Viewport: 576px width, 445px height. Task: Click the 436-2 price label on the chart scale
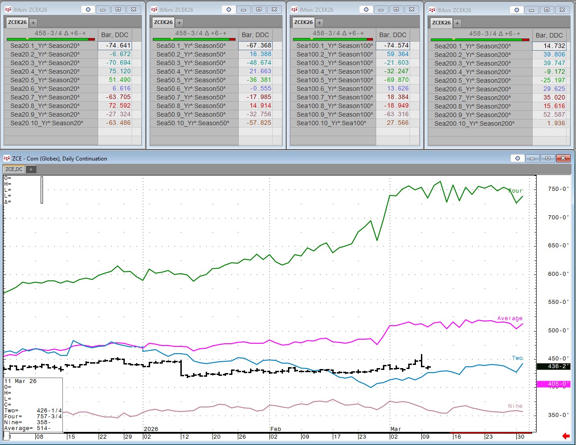[553, 366]
